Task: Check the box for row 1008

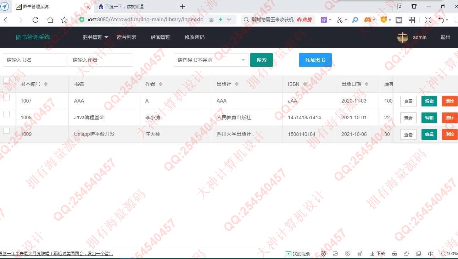Action: click(x=6, y=114)
